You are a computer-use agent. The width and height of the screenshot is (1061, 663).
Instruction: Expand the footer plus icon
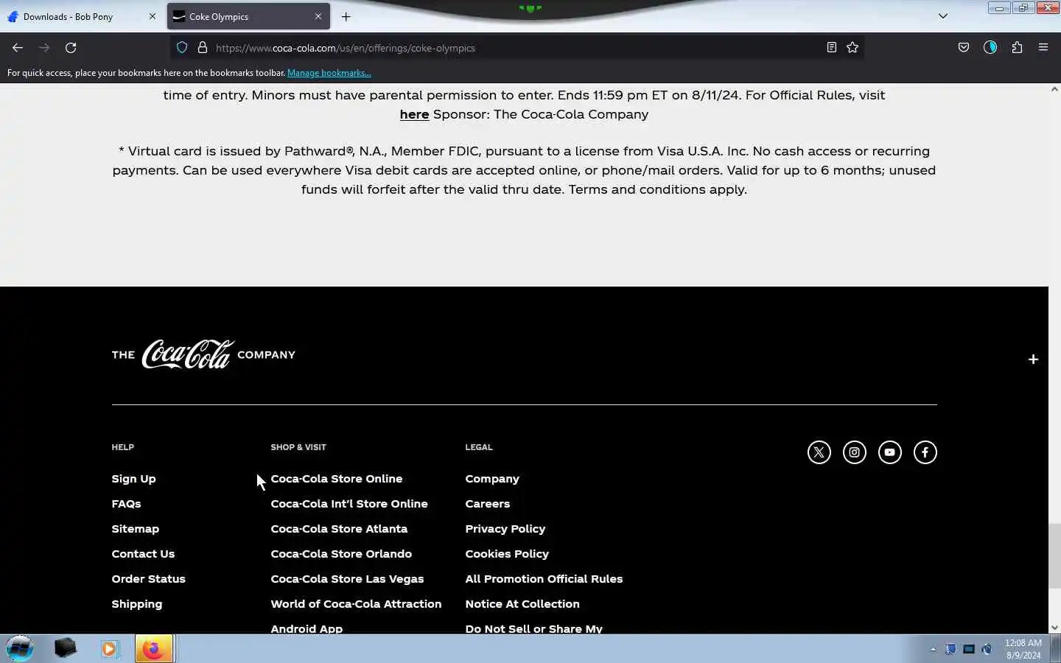point(1033,359)
